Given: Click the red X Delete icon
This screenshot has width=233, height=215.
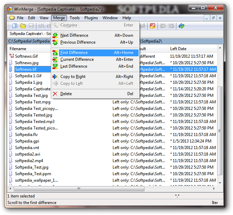Looking at the screenshot, I should click(x=55, y=94).
